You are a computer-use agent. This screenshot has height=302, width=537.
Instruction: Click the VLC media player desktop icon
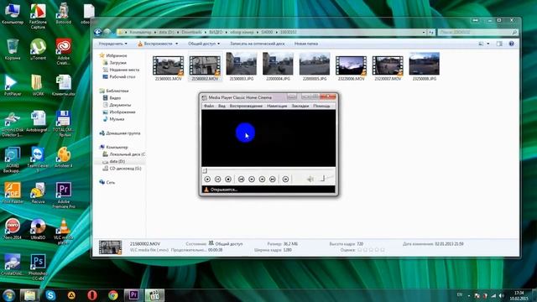pos(64,232)
